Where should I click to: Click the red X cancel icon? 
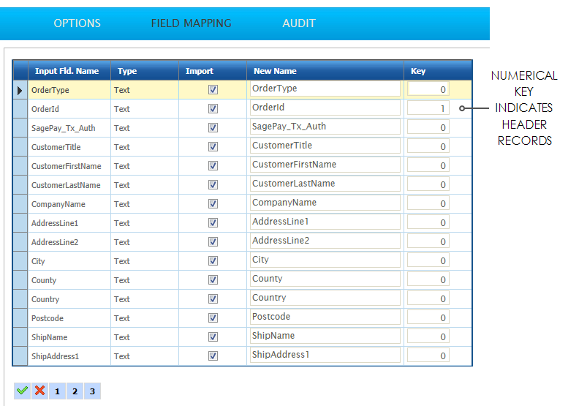tap(39, 391)
